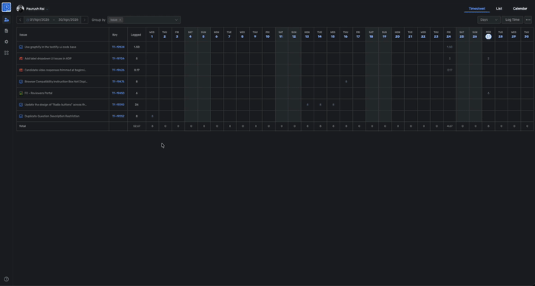535x286 pixels.
Task: Open the Days view dropdown
Action: (x=489, y=20)
